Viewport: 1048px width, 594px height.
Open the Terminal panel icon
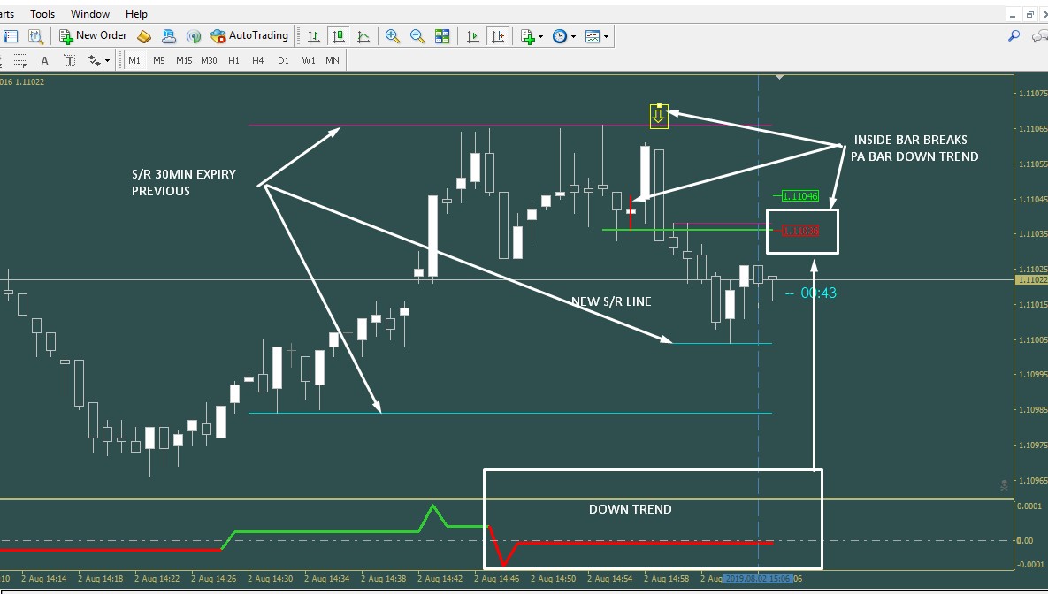tap(11, 36)
